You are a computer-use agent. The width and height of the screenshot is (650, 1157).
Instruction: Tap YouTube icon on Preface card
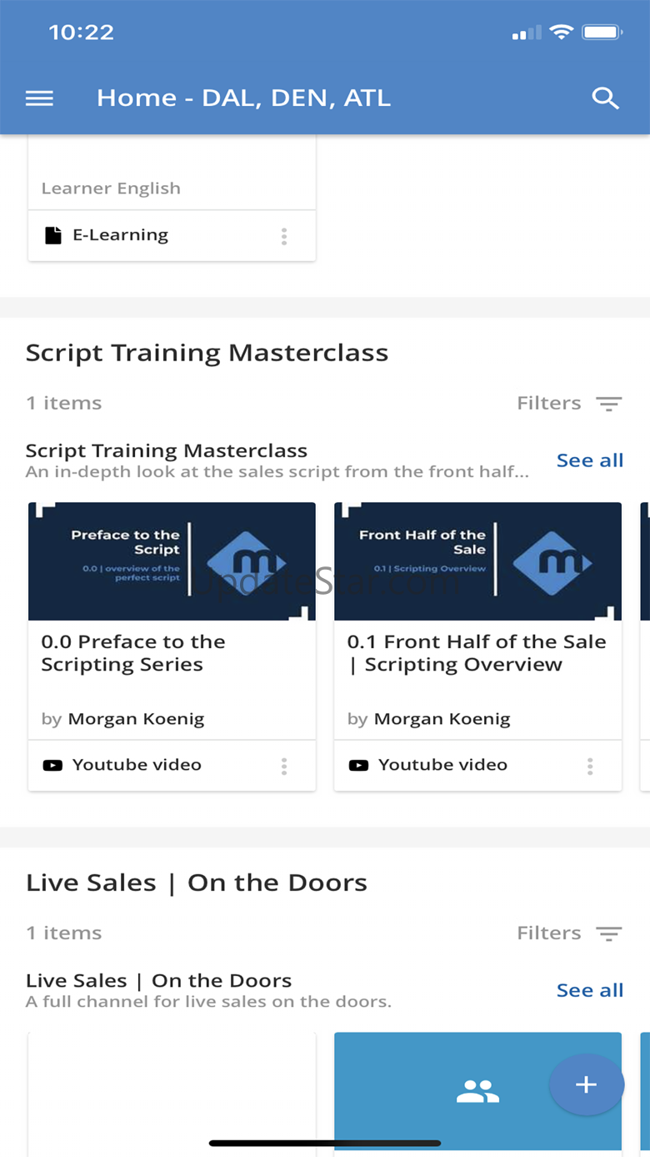[52, 765]
